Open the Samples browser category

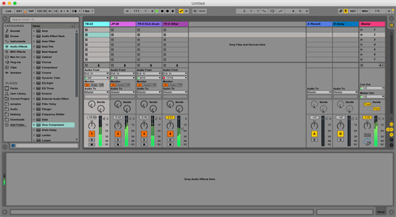15,73
